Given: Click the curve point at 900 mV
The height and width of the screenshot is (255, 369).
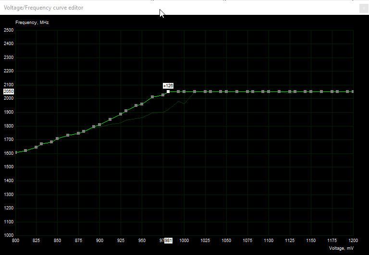Looking at the screenshot, I should click(99, 125).
